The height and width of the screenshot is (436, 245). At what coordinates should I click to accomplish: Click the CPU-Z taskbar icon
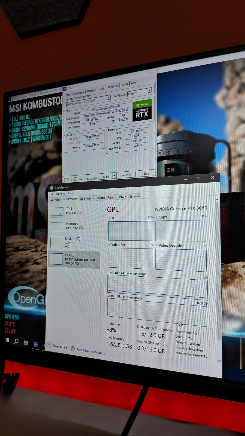pyautogui.click(x=36, y=344)
